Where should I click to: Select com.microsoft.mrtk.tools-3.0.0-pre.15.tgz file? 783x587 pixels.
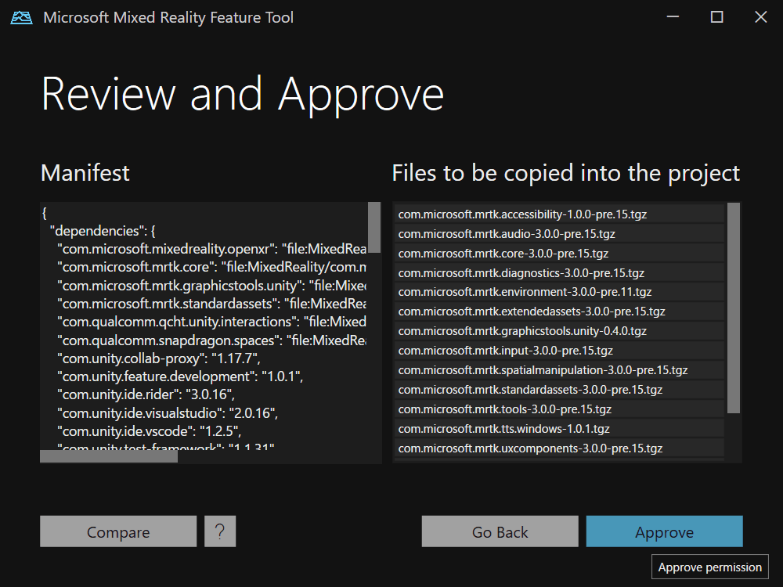click(x=559, y=409)
